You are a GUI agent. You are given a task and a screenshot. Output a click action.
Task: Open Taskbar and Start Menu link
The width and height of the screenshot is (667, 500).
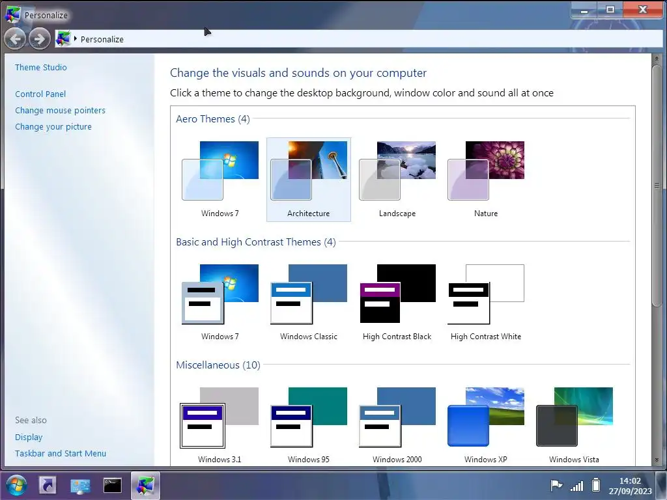(61, 453)
